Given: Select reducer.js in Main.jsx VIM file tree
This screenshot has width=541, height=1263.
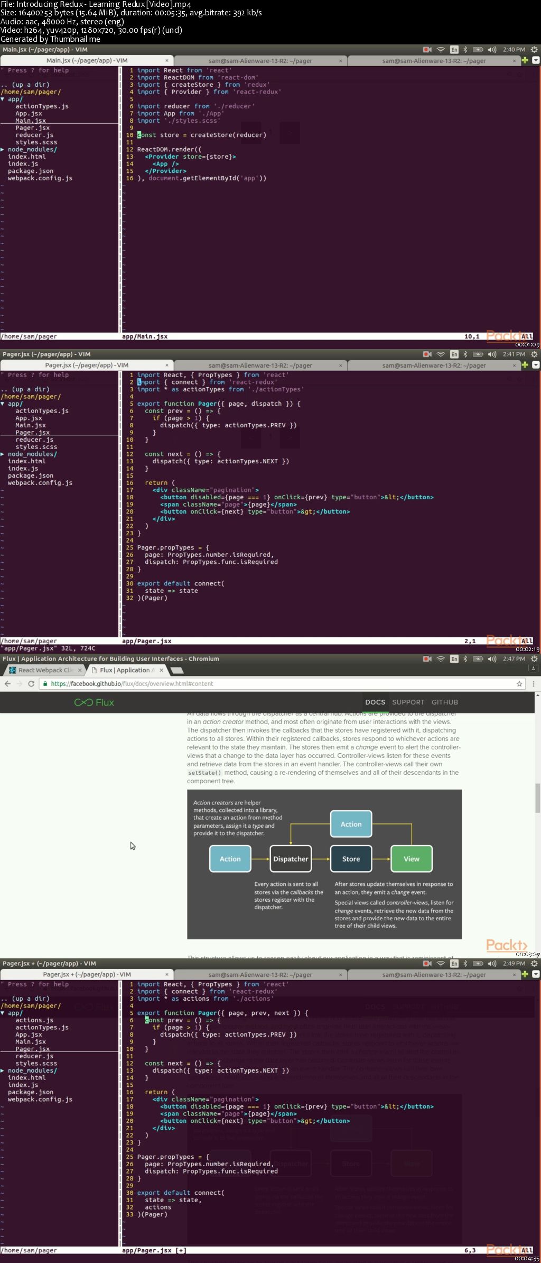Looking at the screenshot, I should pos(34,135).
